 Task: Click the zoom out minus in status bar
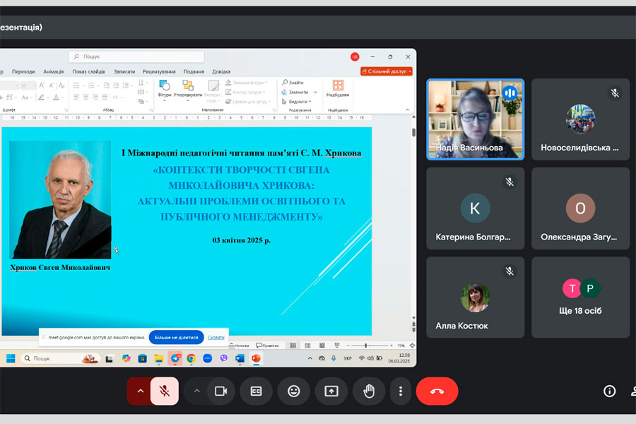348,346
